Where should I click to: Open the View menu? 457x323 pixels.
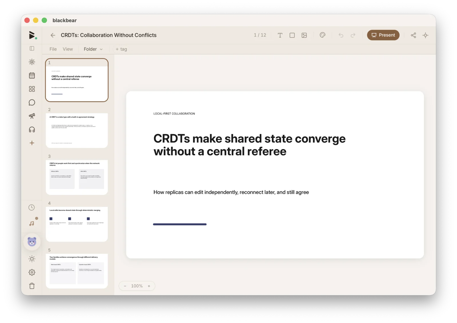[x=68, y=49]
